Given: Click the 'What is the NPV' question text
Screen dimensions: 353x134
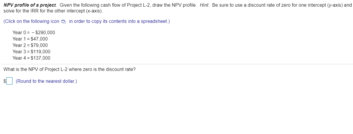Looking at the screenshot, I should 69,69.
